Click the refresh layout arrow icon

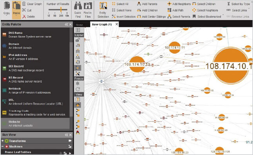click(78, 89)
